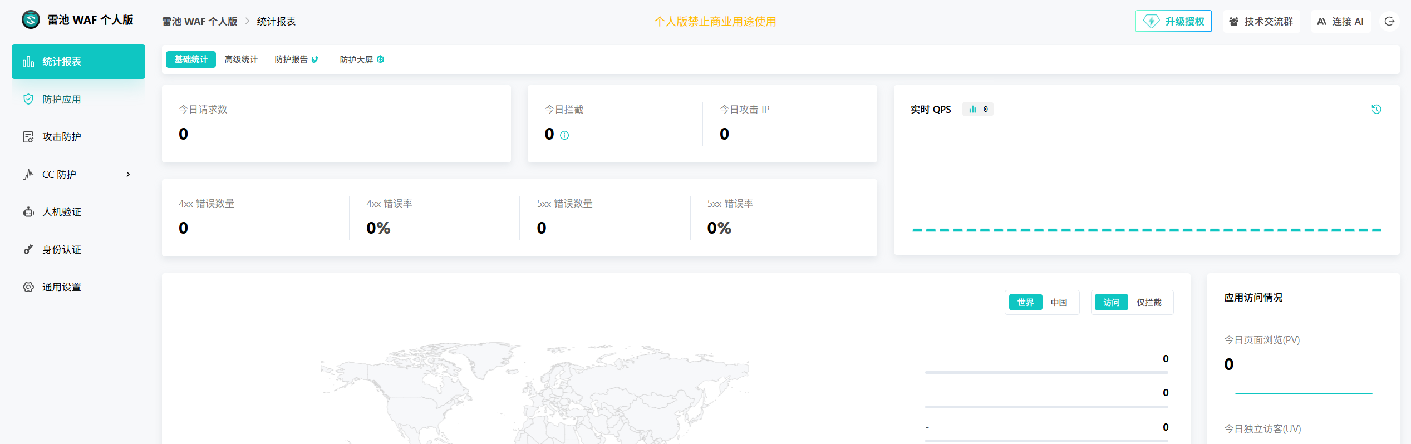This screenshot has height=444, width=1411.
Task: Switch to the 高级统计 tab
Action: tap(241, 60)
